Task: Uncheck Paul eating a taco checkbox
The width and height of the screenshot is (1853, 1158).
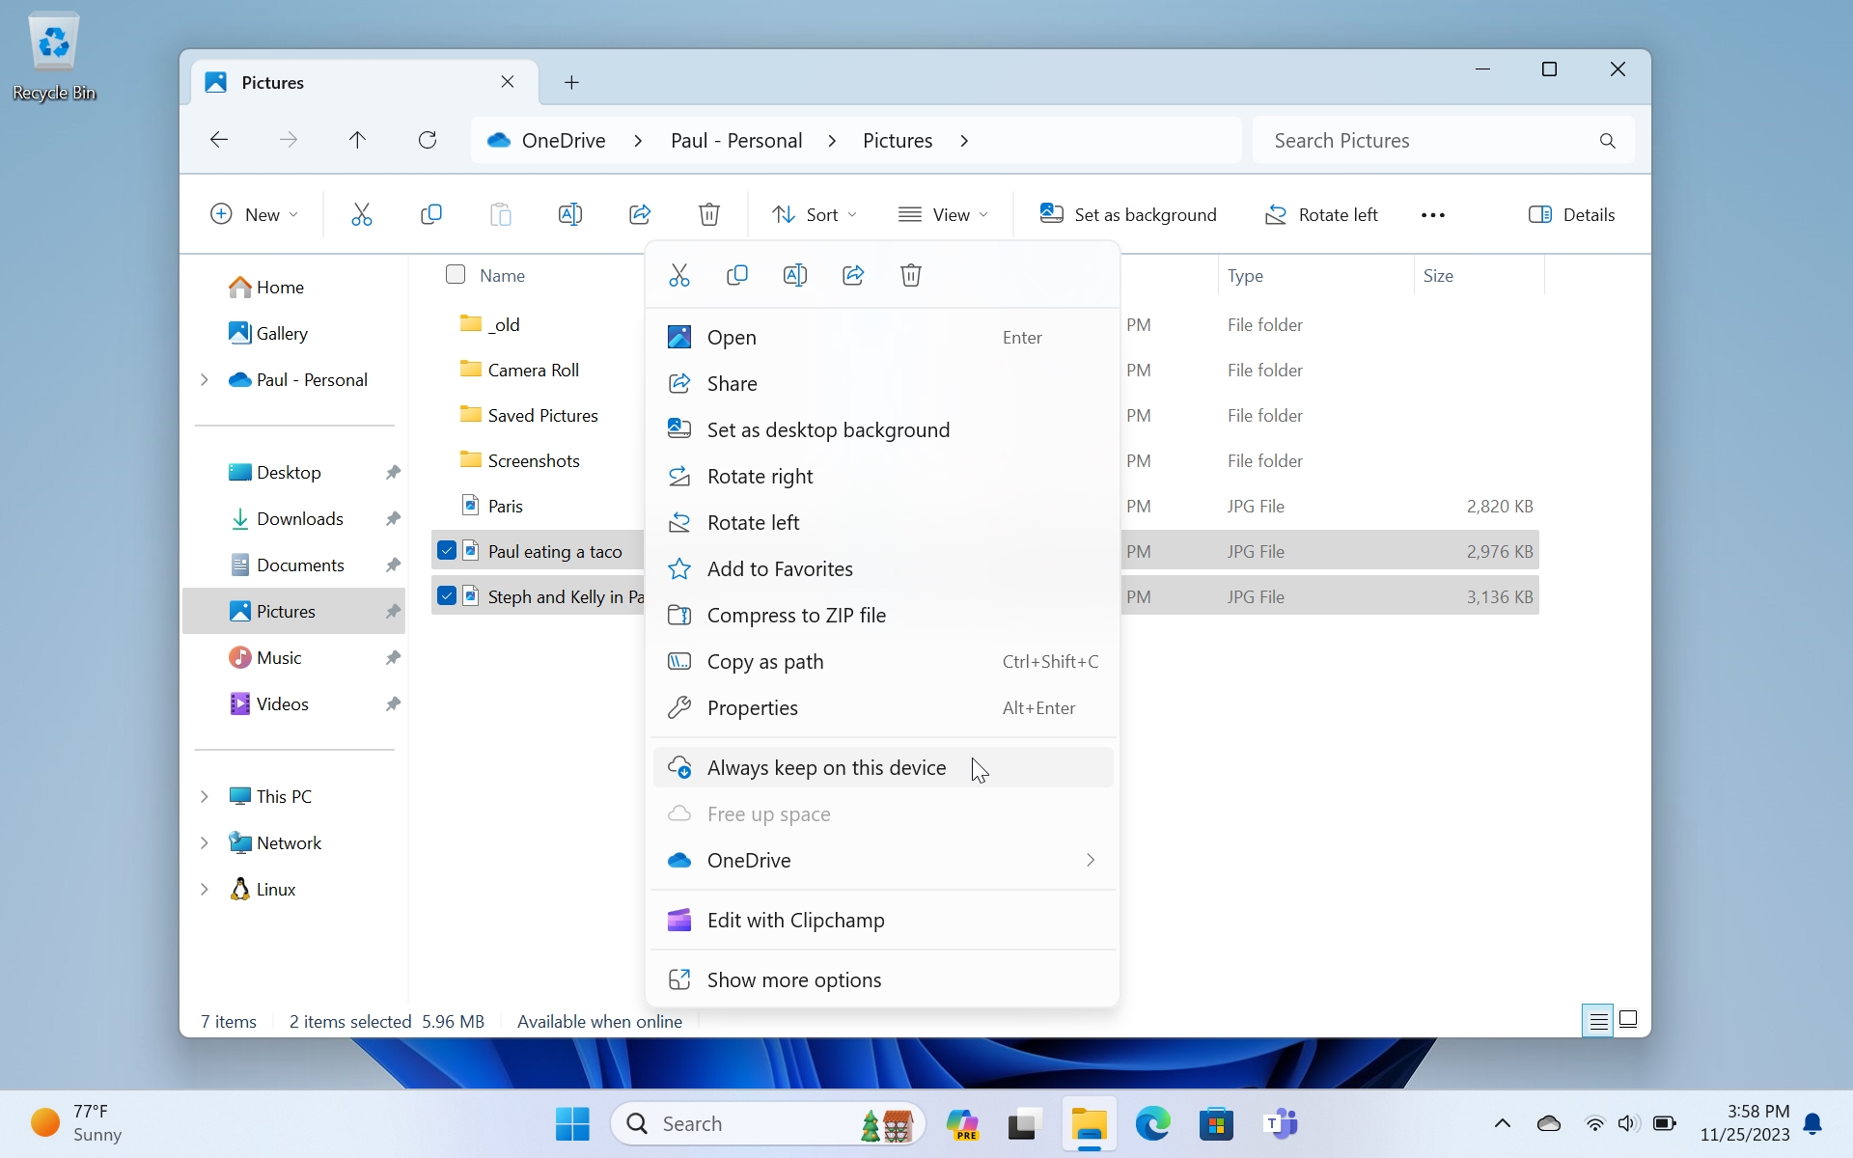Action: [447, 551]
